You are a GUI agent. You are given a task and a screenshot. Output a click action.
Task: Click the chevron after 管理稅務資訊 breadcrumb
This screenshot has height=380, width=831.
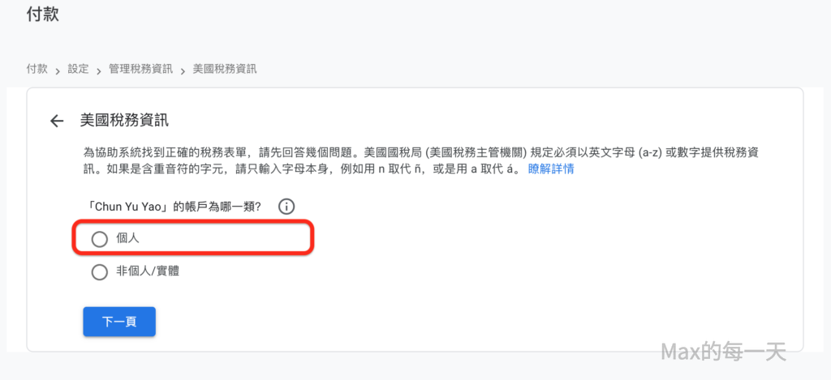(x=183, y=70)
